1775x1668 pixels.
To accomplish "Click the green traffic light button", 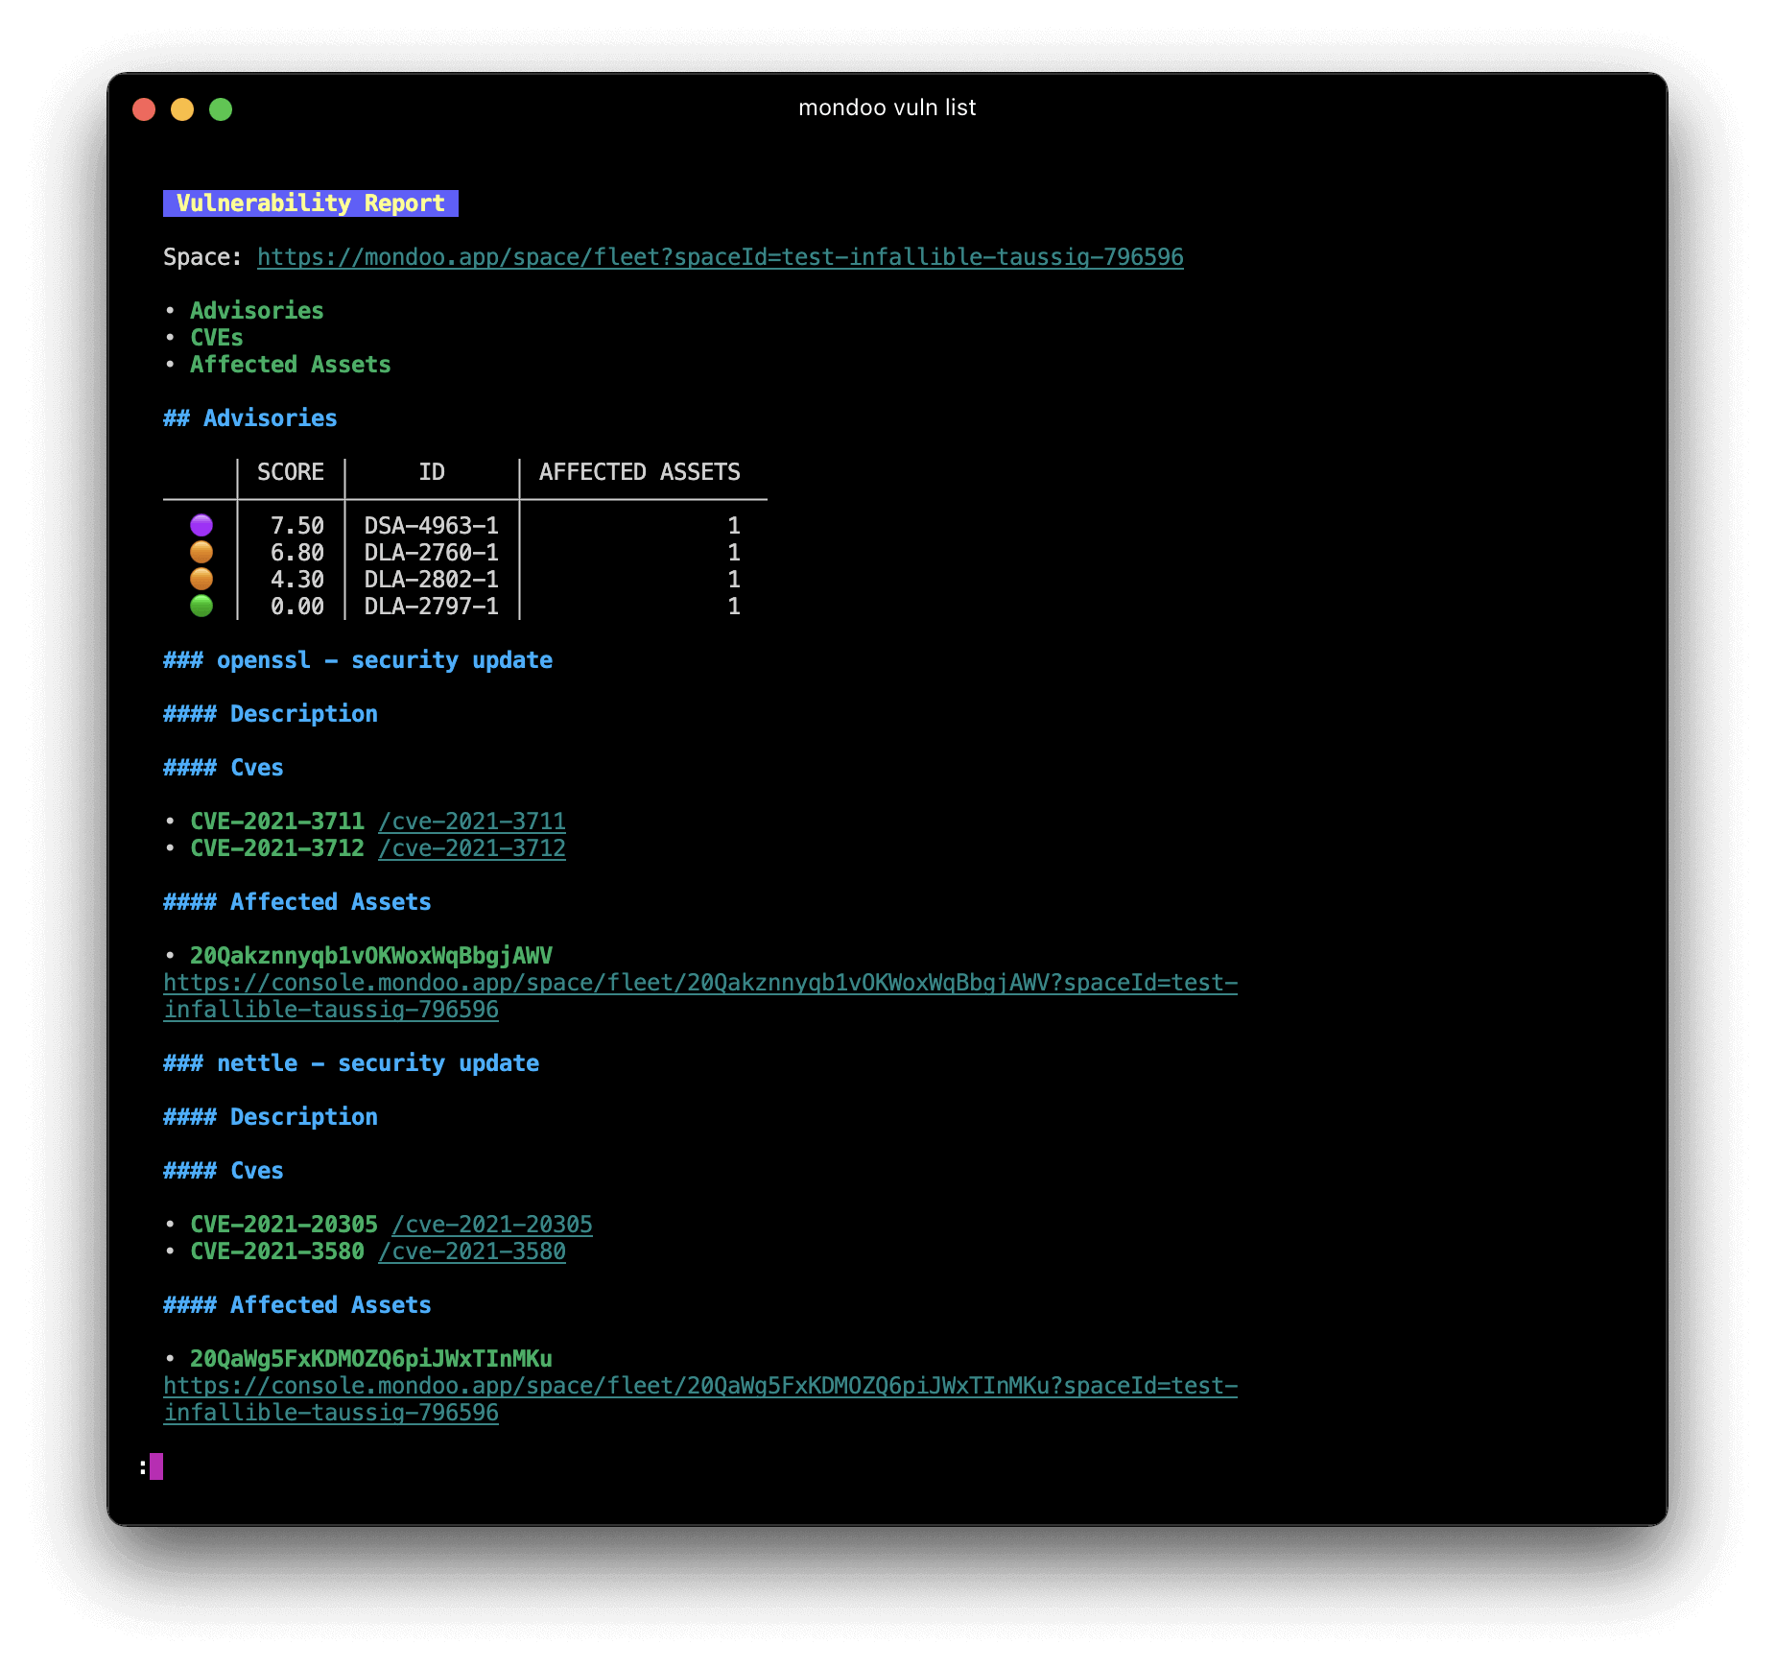I will coord(222,109).
